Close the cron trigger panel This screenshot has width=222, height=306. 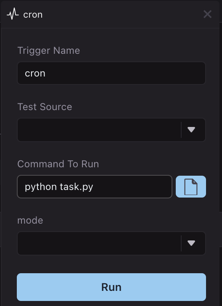pyautogui.click(x=207, y=14)
